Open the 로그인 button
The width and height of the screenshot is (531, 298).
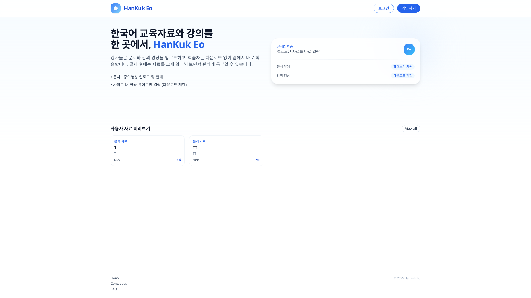tap(384, 8)
